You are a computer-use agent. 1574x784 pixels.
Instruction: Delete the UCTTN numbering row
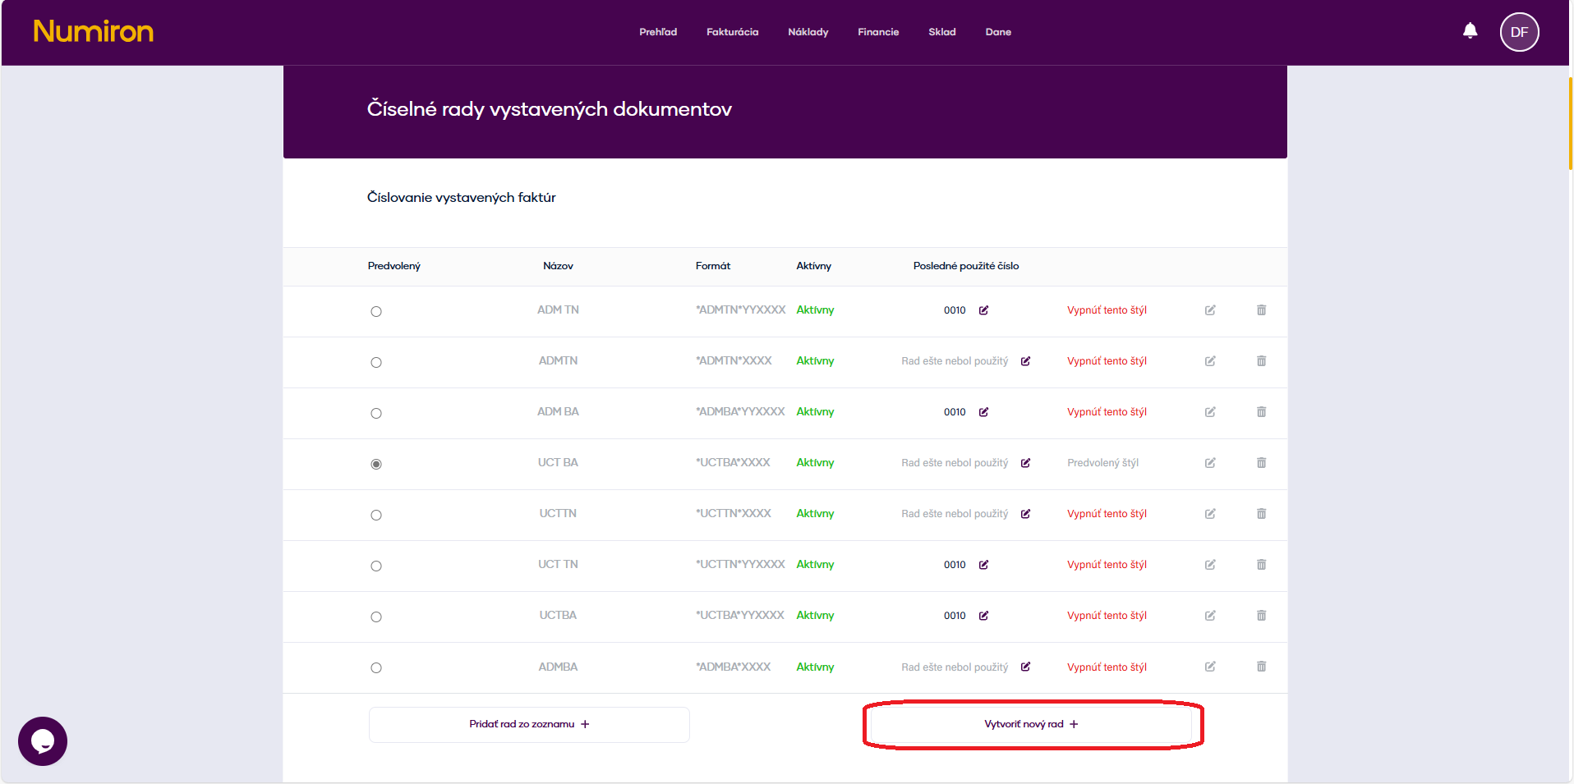[x=1261, y=514]
